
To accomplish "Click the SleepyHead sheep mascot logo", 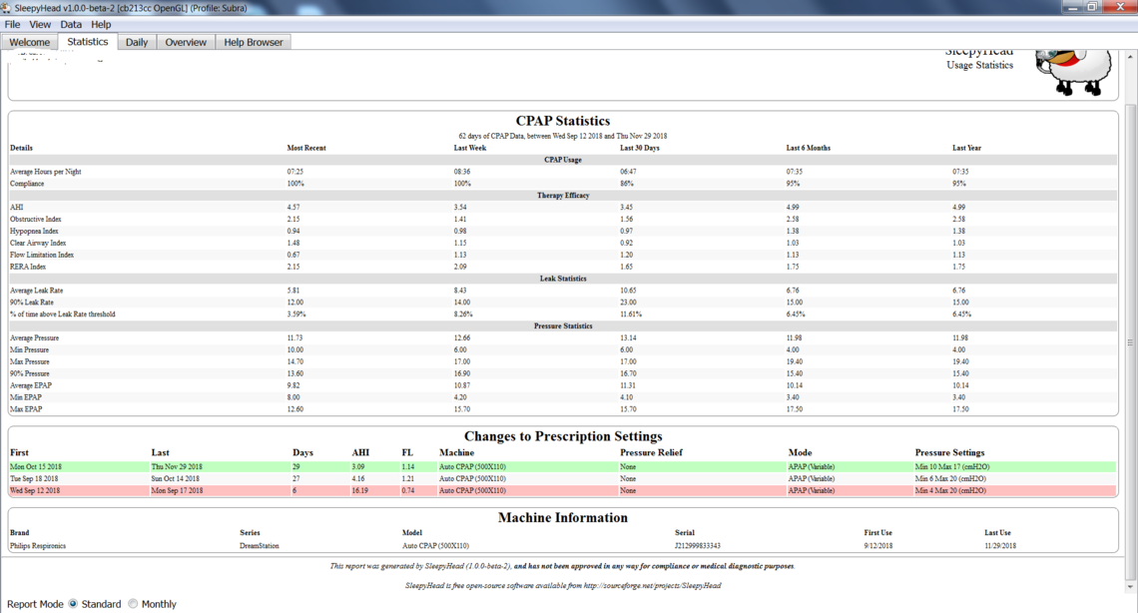I will [1073, 71].
